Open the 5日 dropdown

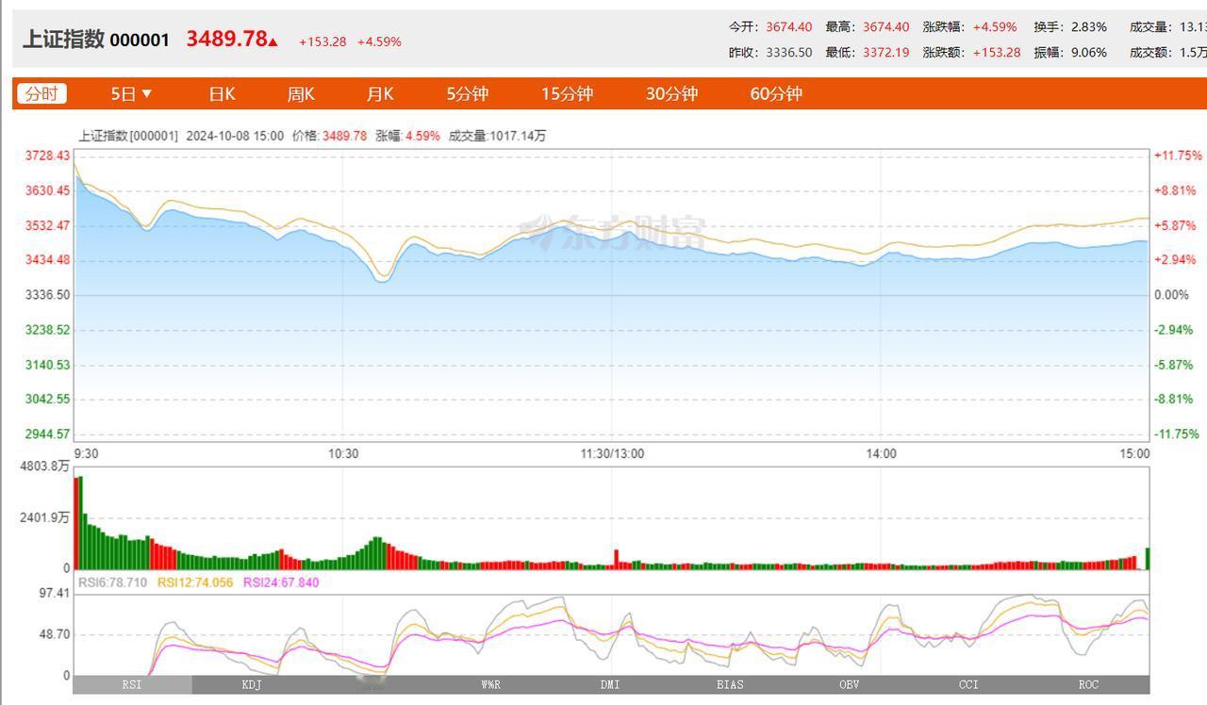click(131, 93)
